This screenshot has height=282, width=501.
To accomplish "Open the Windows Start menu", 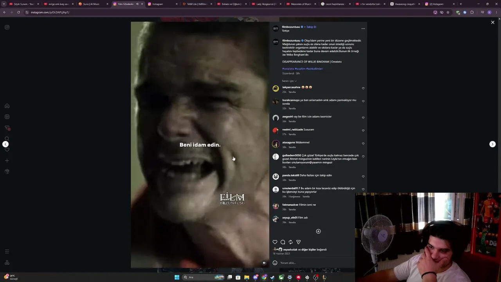I will click(177, 277).
